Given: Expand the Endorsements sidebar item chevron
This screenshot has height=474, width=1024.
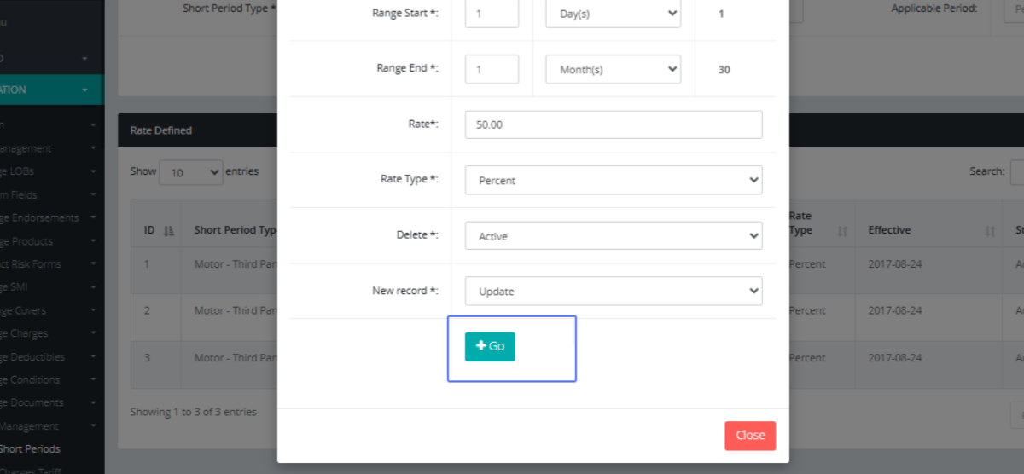Looking at the screenshot, I should coord(93,218).
